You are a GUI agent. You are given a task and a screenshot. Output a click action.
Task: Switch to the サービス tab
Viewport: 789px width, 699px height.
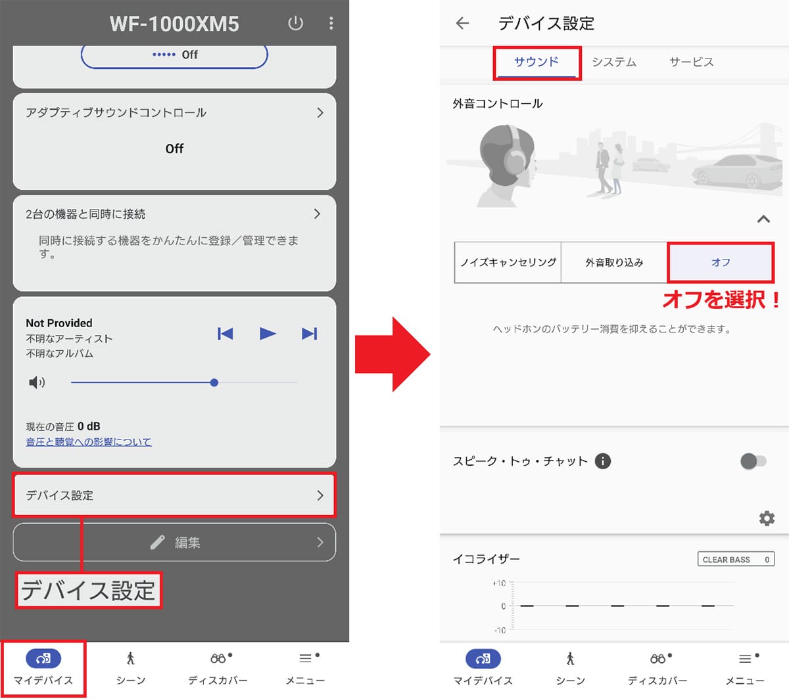(691, 62)
